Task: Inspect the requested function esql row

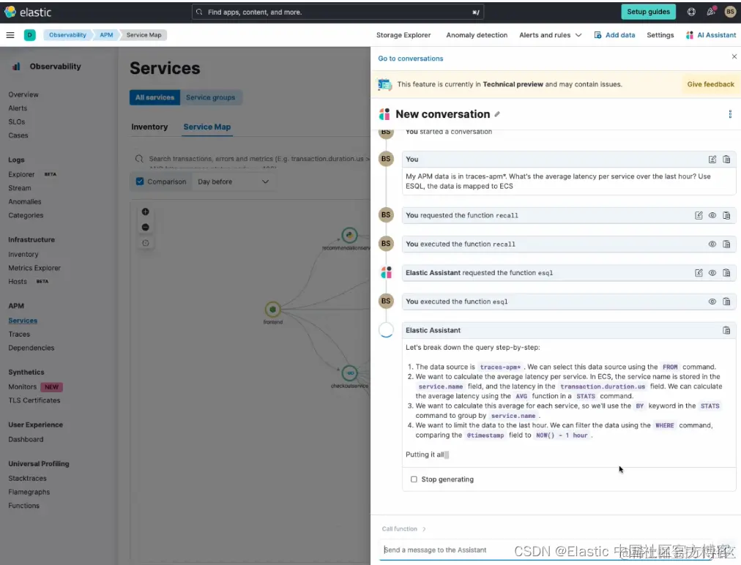Action: tap(712, 273)
